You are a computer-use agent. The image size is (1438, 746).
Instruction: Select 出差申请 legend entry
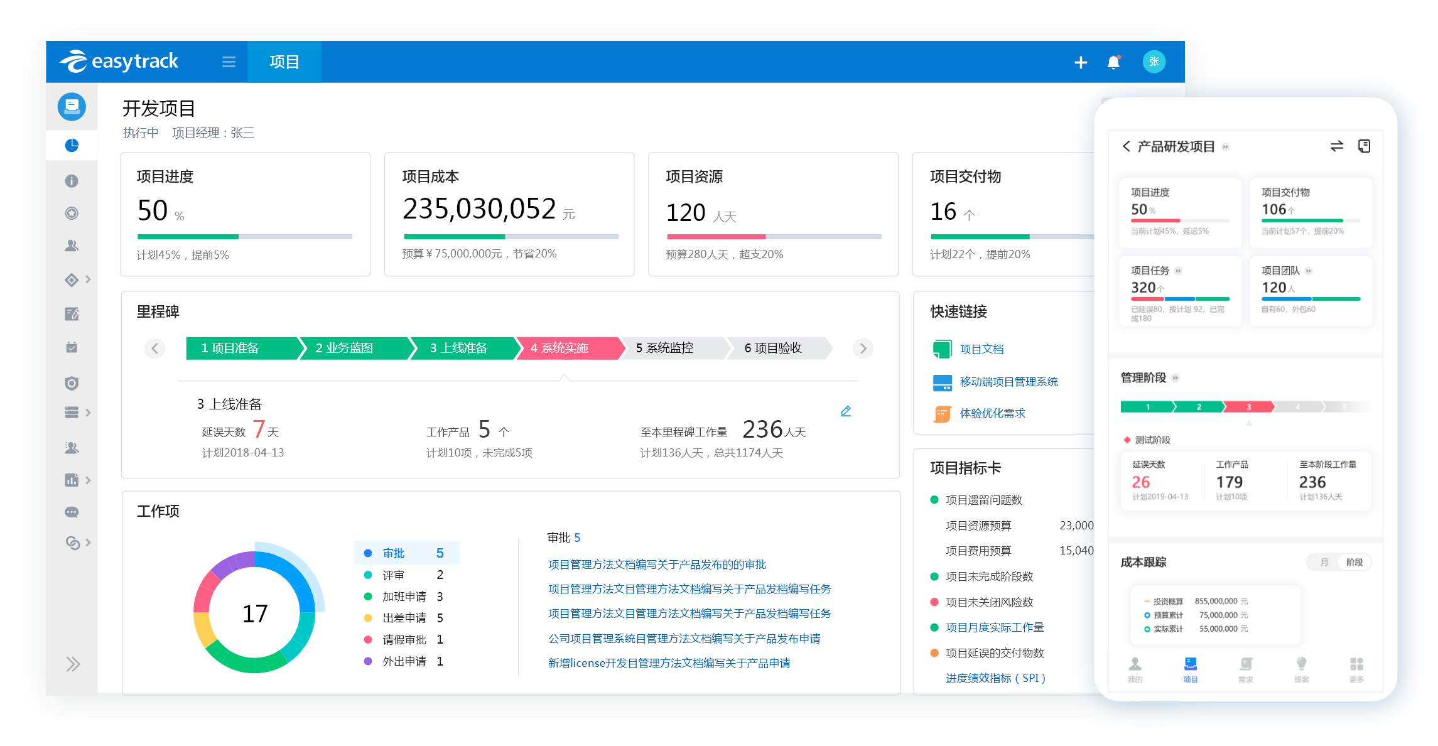coord(404,618)
